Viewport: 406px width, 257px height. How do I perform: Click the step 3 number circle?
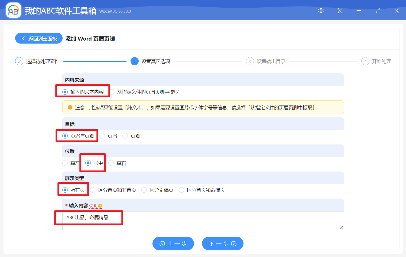[250, 61]
